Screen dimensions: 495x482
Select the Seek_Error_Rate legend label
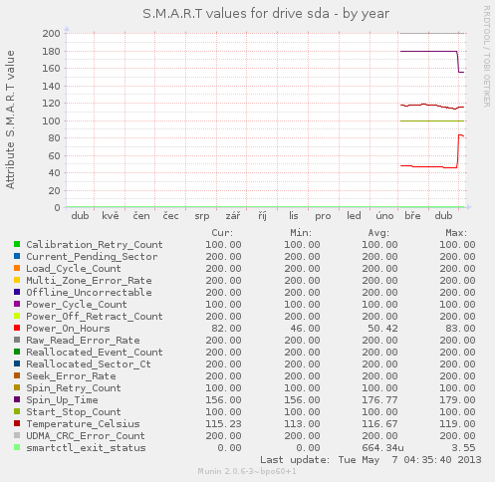coord(71,376)
